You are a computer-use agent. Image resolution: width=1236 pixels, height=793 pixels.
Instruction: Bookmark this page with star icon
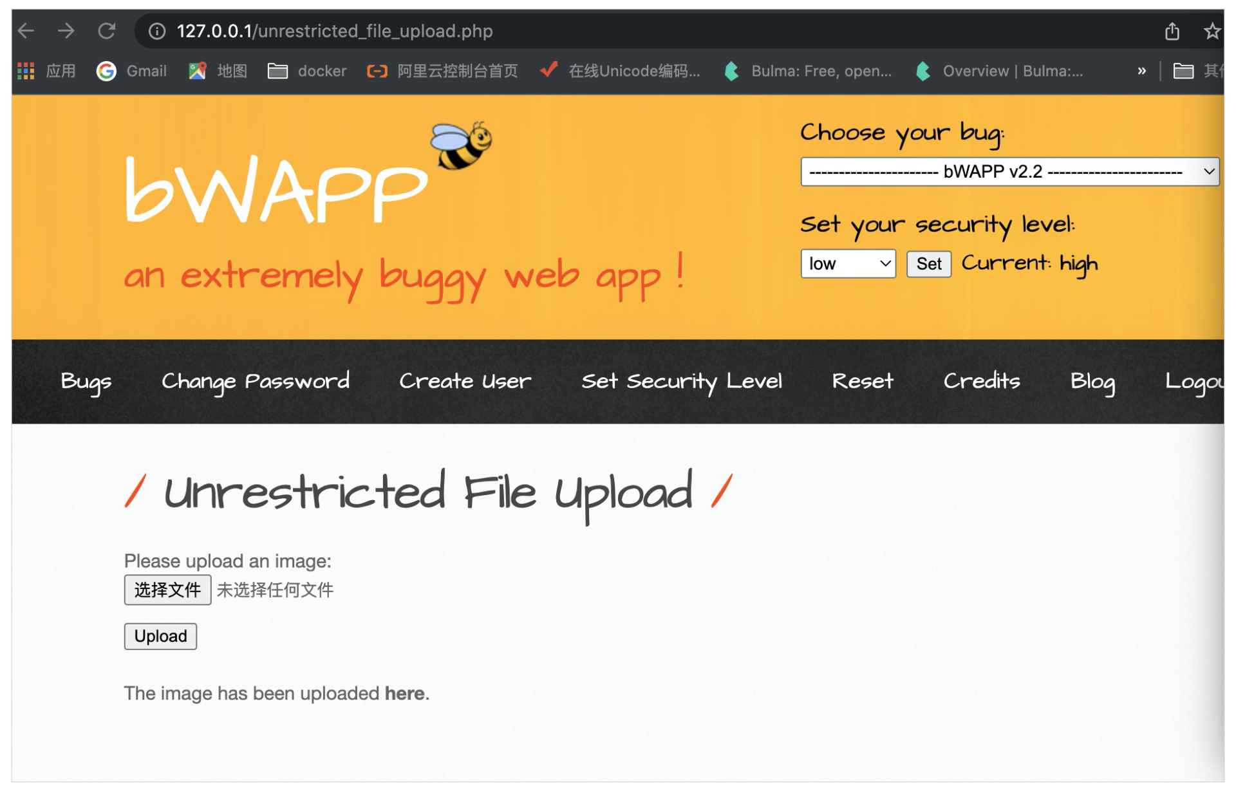click(x=1212, y=31)
